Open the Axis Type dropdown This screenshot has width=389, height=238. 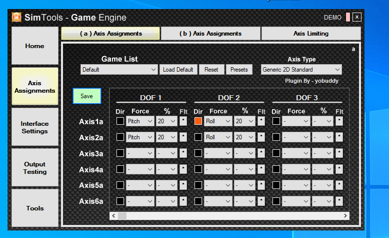tap(301, 70)
